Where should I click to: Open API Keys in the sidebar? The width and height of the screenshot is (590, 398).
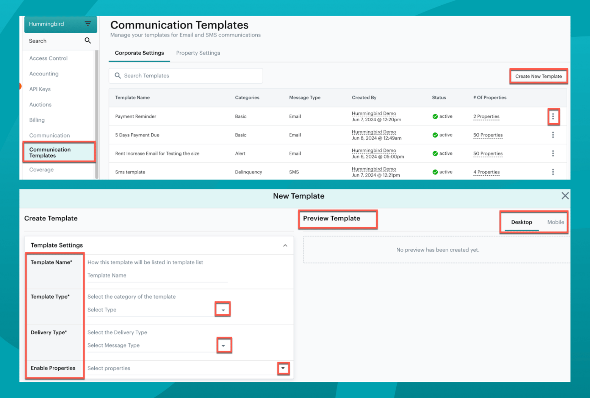pyautogui.click(x=40, y=89)
